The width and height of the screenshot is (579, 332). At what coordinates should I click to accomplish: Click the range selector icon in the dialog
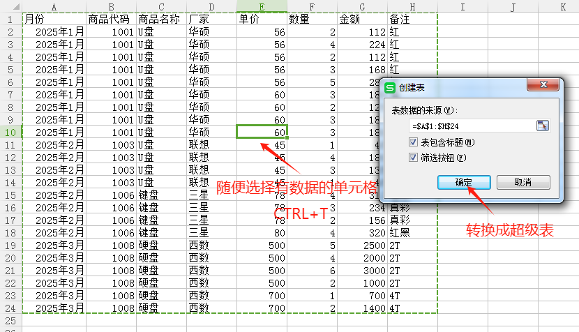543,126
